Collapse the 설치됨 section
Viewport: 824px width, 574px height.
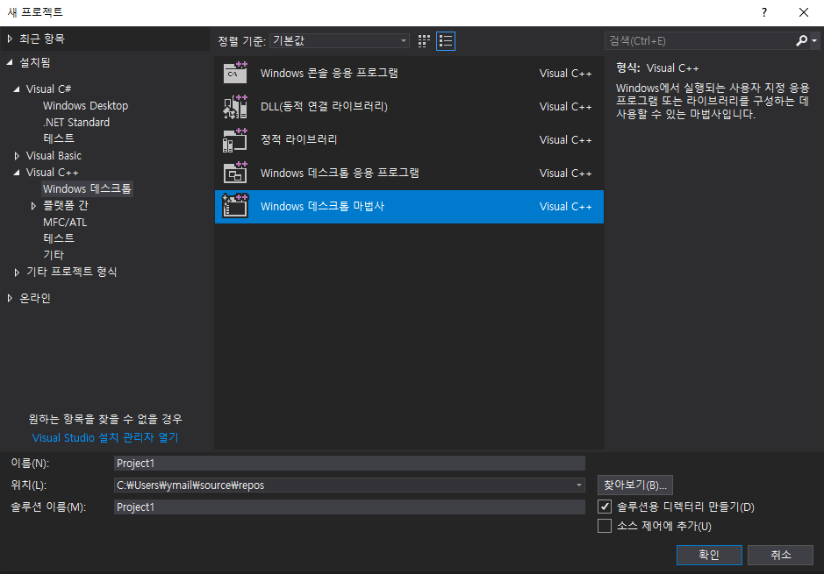[x=10, y=62]
